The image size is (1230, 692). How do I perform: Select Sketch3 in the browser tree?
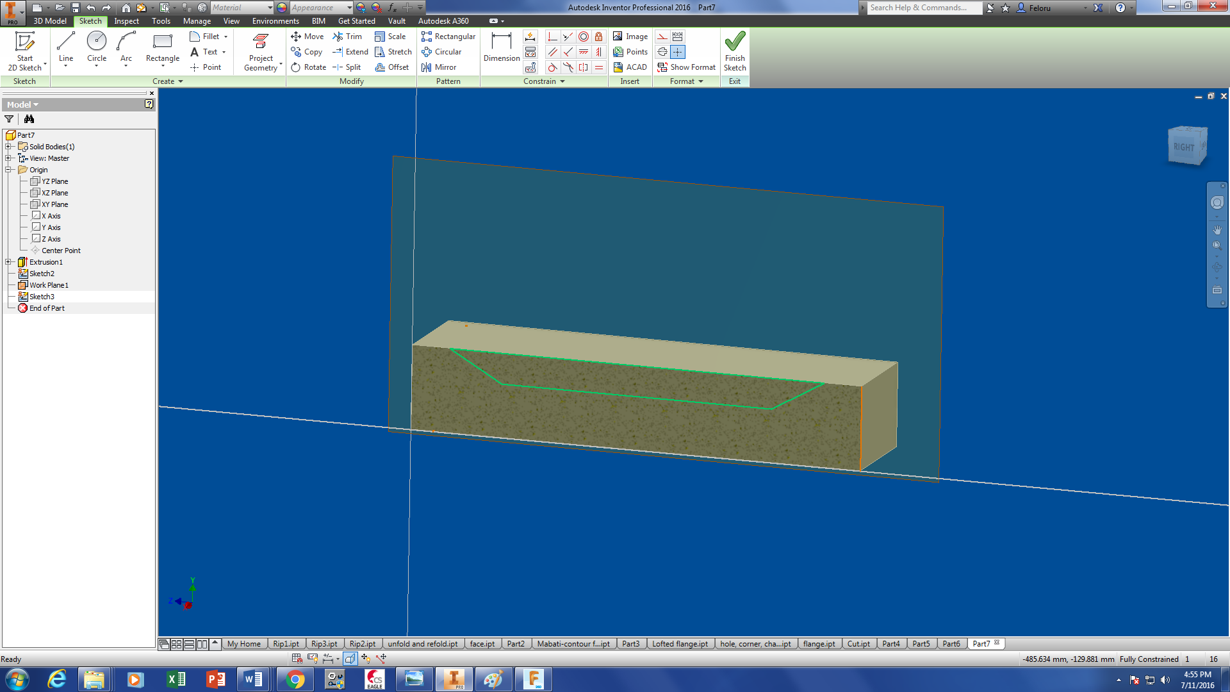click(x=42, y=297)
